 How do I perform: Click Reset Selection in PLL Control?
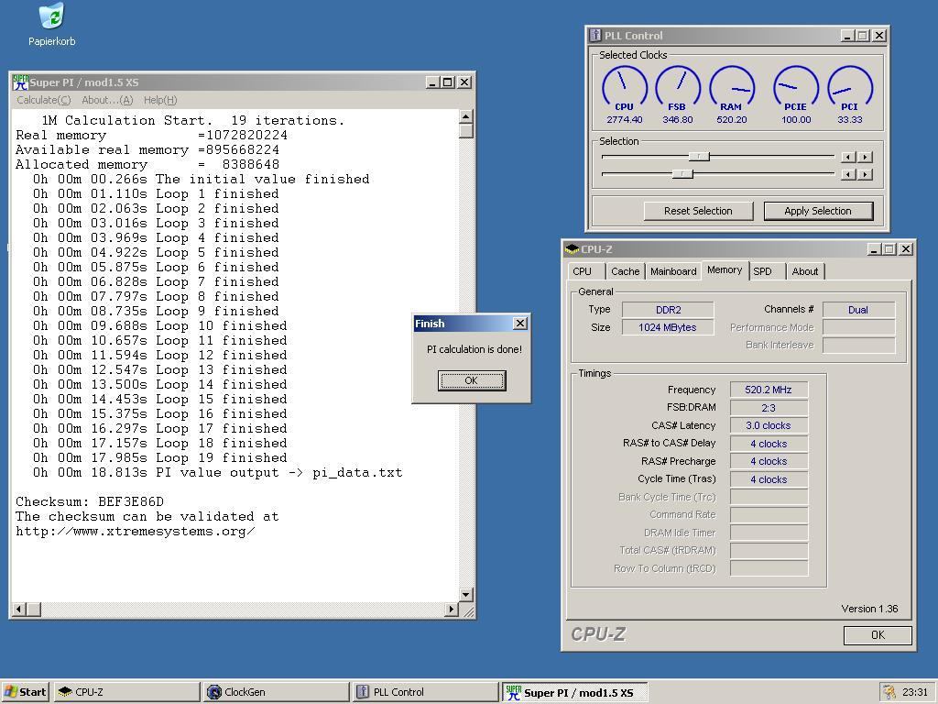pos(698,211)
